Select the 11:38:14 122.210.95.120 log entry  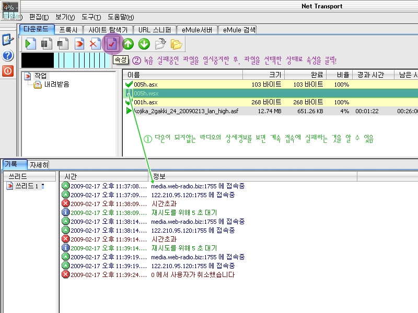(x=148, y=230)
